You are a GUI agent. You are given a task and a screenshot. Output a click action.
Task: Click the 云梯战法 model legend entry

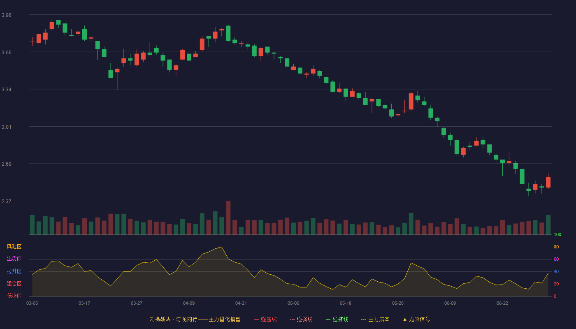point(195,319)
